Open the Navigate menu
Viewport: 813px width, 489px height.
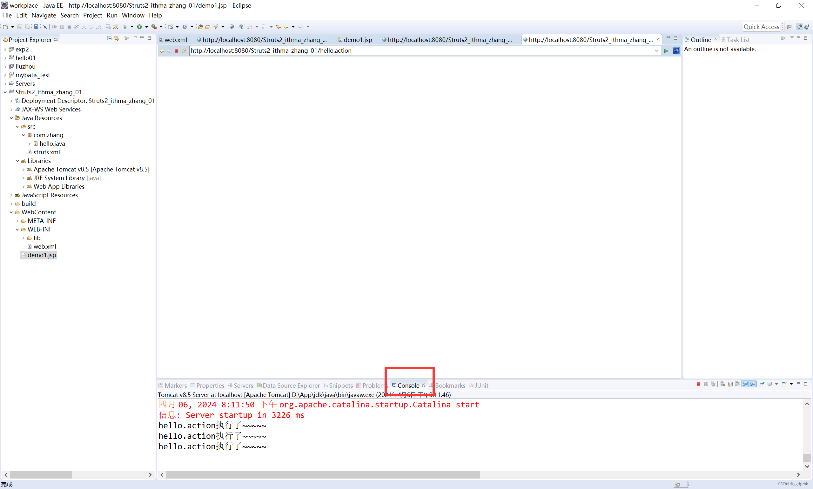(44, 15)
